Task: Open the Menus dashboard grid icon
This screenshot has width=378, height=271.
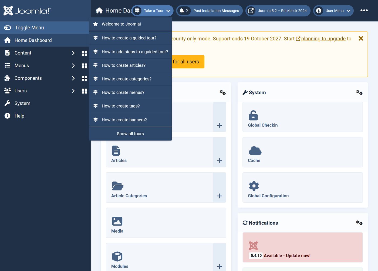Action: [85, 66]
